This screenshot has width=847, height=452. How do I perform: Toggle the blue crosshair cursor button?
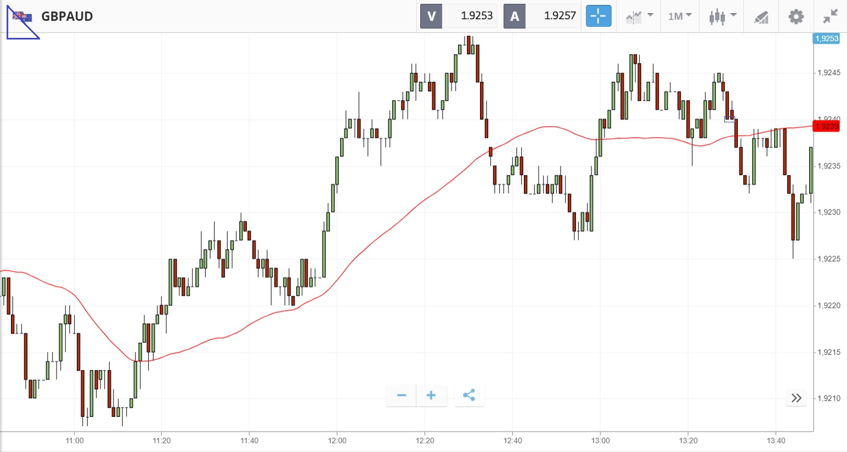[x=598, y=16]
